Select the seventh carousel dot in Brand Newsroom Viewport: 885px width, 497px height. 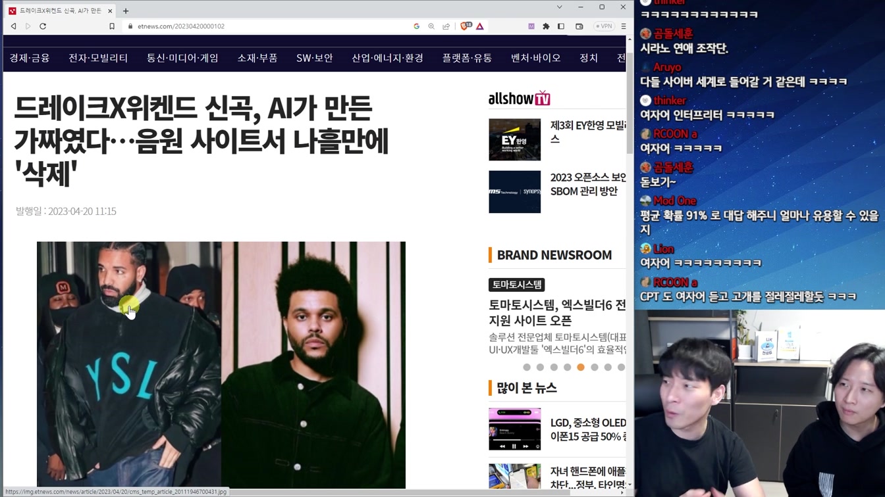[608, 367]
